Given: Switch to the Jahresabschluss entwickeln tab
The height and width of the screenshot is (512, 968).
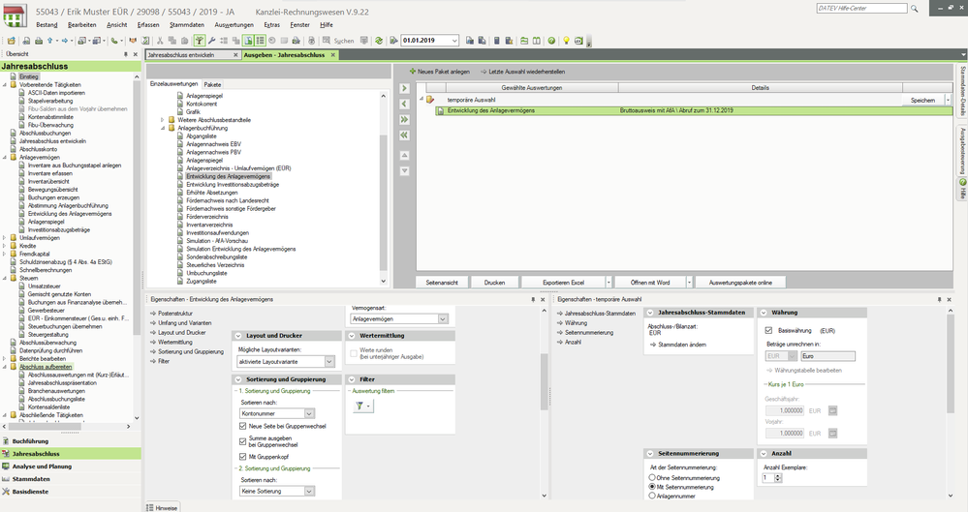Looking at the screenshot, I should 181,55.
